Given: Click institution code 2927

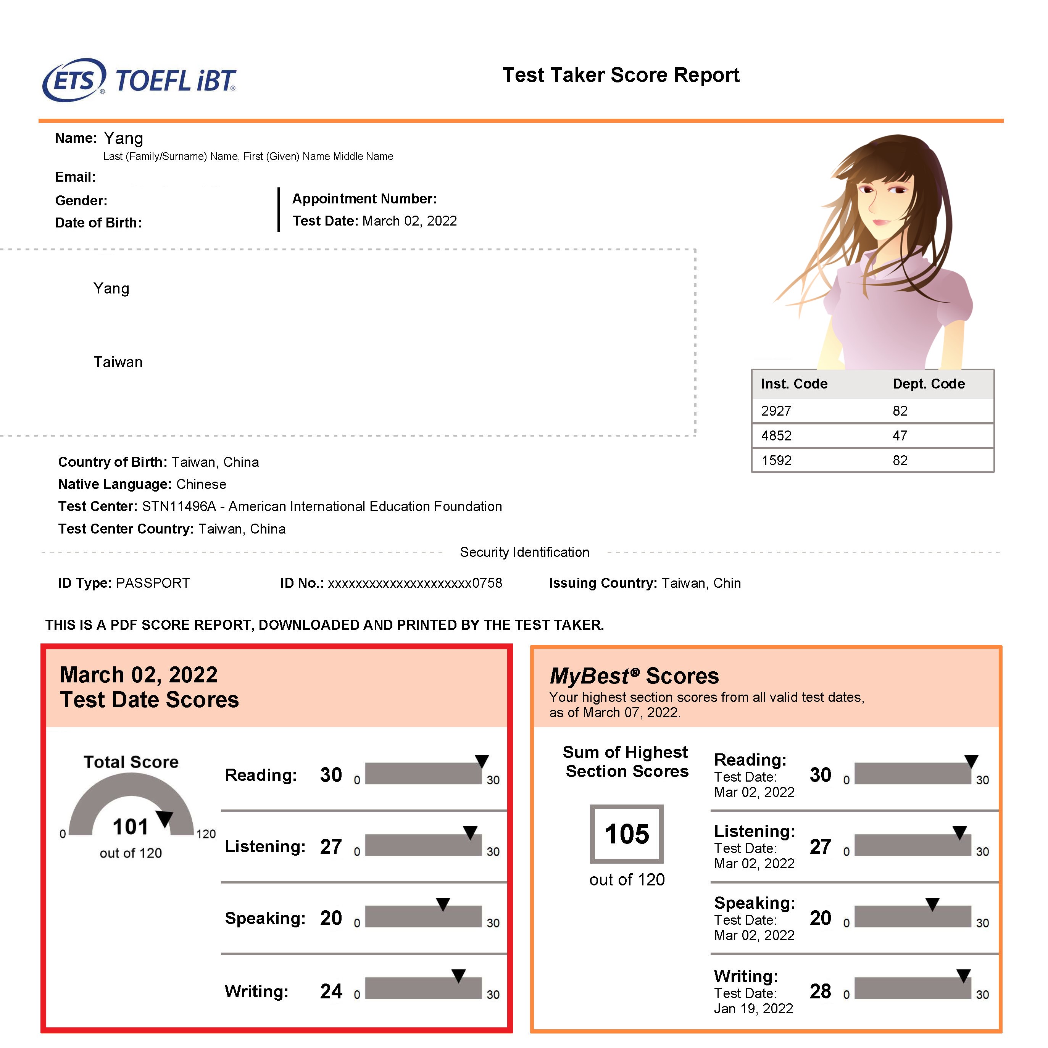Looking at the screenshot, I should click(x=776, y=411).
